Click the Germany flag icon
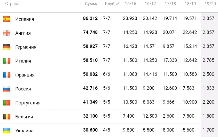The width and height of the screenshot is (218, 137). [7, 47]
